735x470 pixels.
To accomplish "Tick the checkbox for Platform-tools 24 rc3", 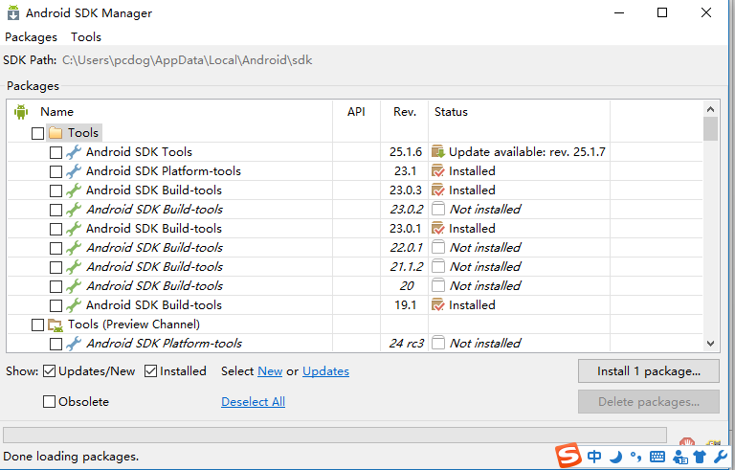I will (56, 344).
